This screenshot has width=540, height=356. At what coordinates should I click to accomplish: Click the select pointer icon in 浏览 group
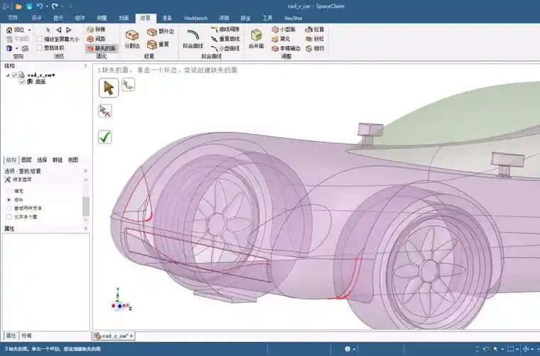48,30
